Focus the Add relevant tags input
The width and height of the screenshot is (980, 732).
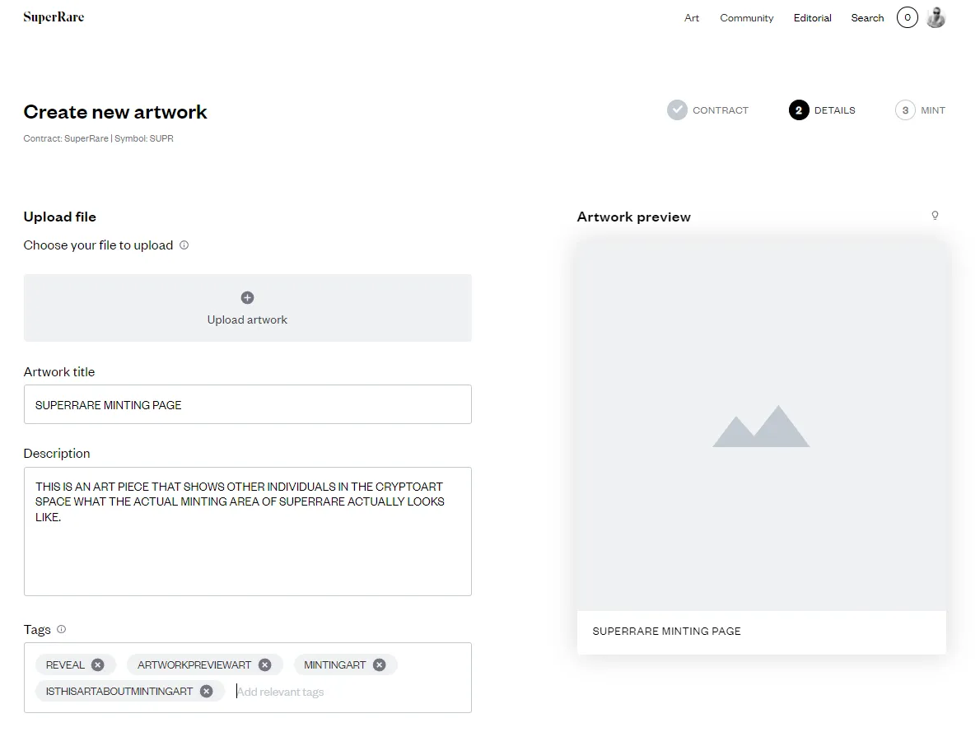[x=329, y=692]
